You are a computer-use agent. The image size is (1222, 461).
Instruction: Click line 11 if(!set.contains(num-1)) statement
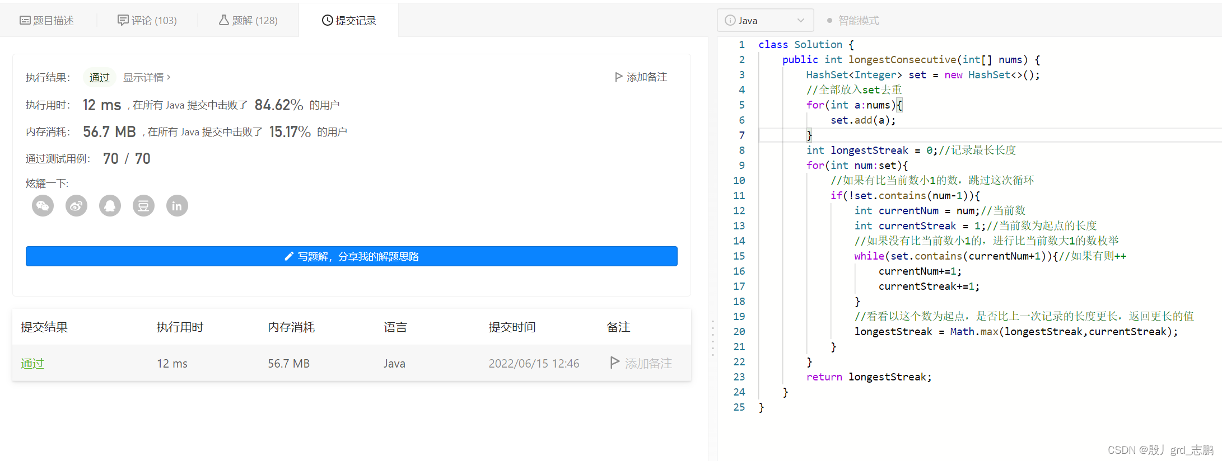point(905,195)
